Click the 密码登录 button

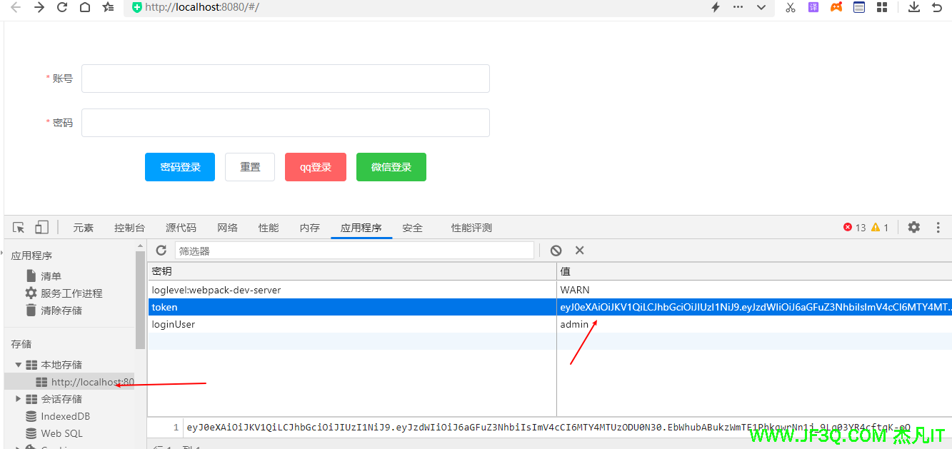pyautogui.click(x=180, y=167)
